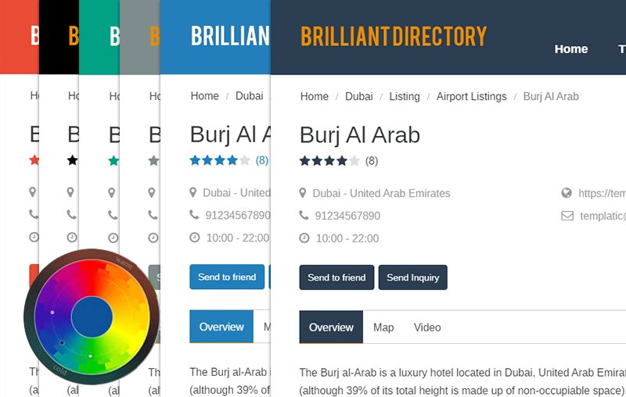
Task: Open the (8) reviews count in navy theme
Action: (x=371, y=161)
